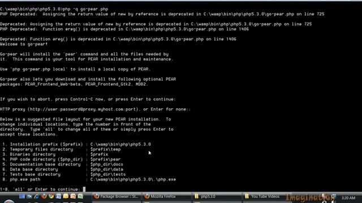The image size is (362, 203).
Task: Click the Windows Start orb
Action: coord(9,201)
